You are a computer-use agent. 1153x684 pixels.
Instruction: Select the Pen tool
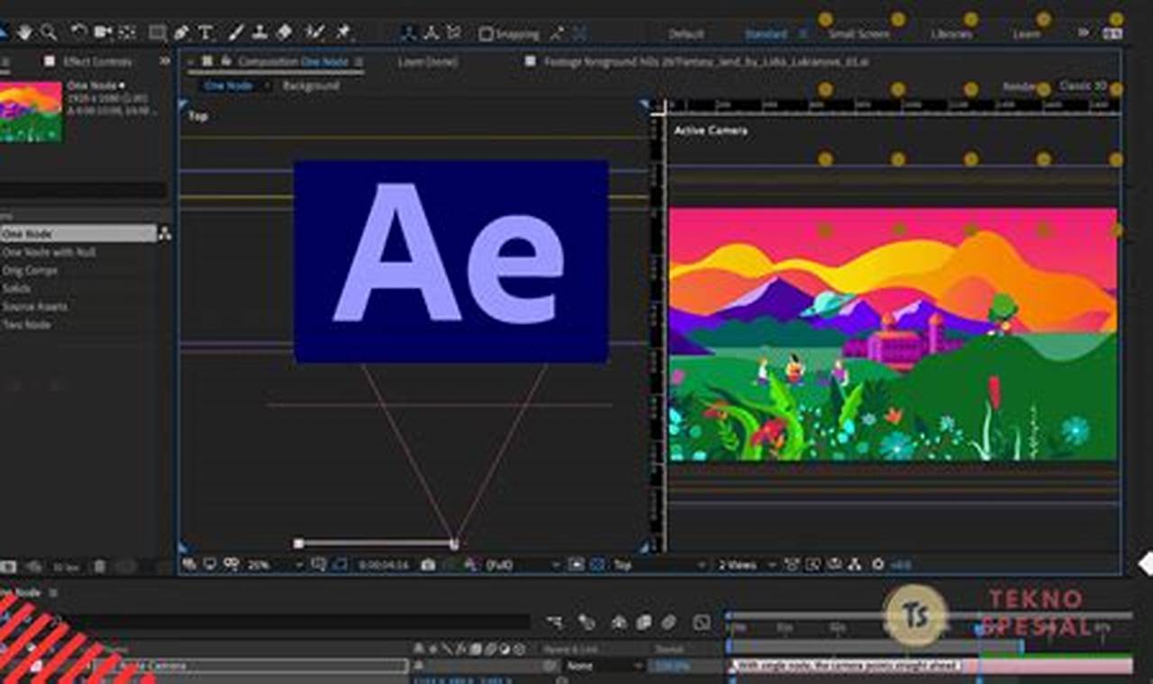point(182,32)
